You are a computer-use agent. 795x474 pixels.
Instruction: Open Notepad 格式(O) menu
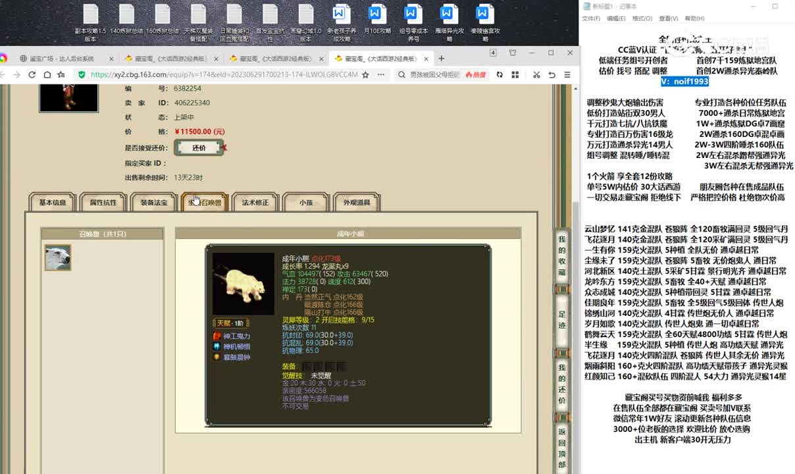642,18
